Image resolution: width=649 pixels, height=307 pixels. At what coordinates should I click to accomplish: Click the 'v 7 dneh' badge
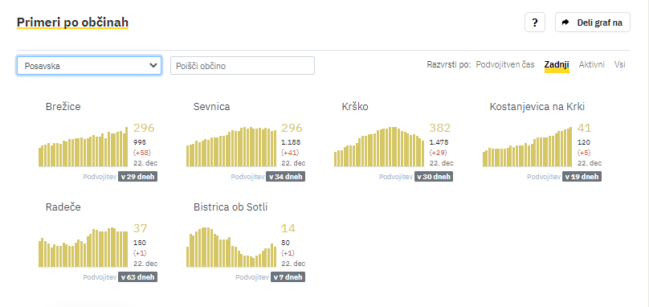[288, 277]
